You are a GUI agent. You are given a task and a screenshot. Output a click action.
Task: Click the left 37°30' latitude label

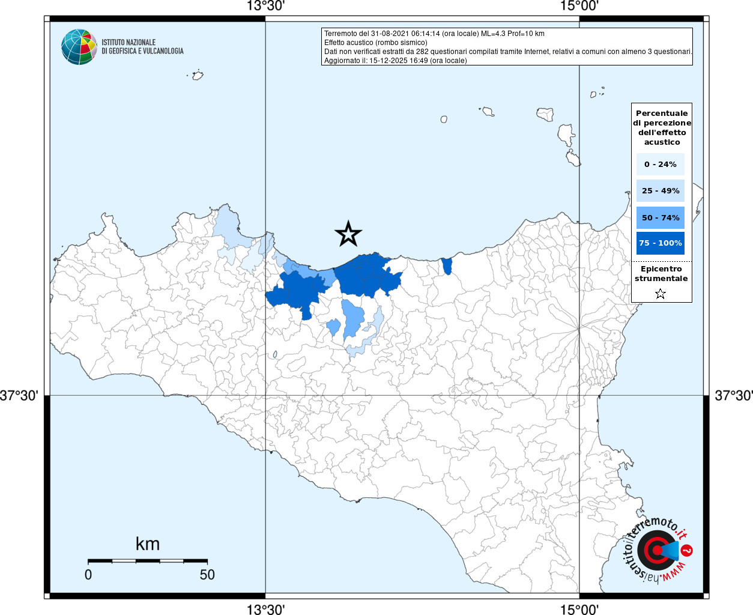tap(19, 395)
